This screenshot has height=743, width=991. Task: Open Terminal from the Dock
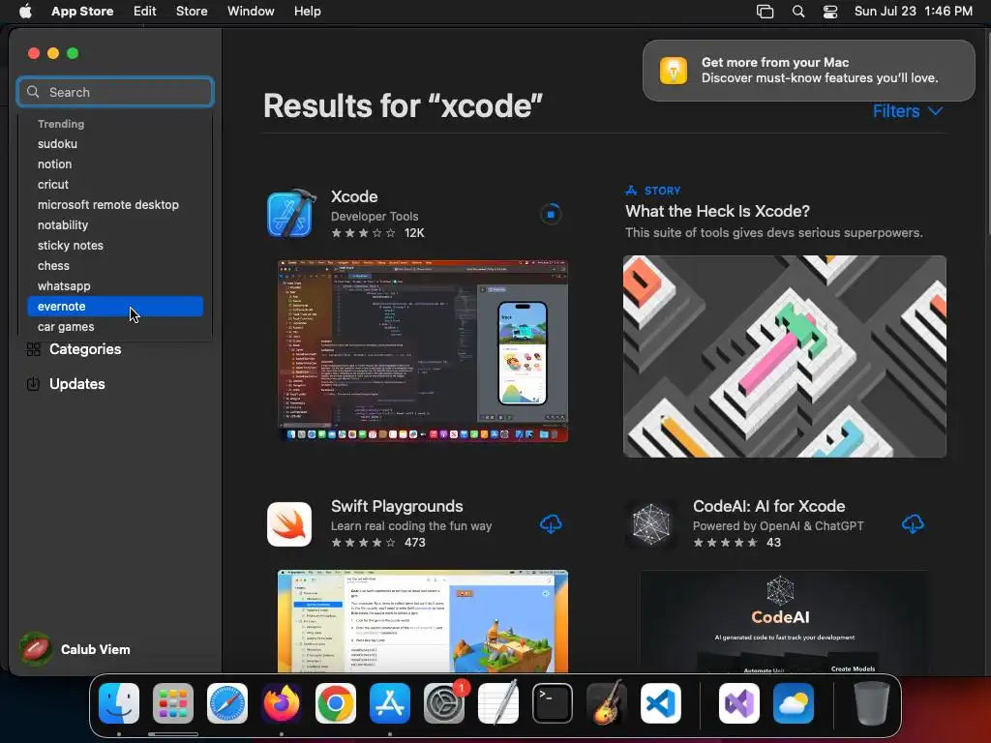click(553, 702)
